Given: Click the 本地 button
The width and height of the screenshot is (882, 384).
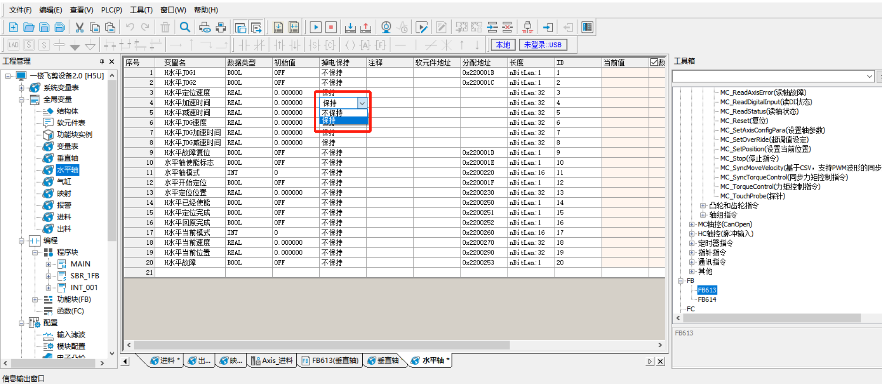Looking at the screenshot, I should point(503,45).
